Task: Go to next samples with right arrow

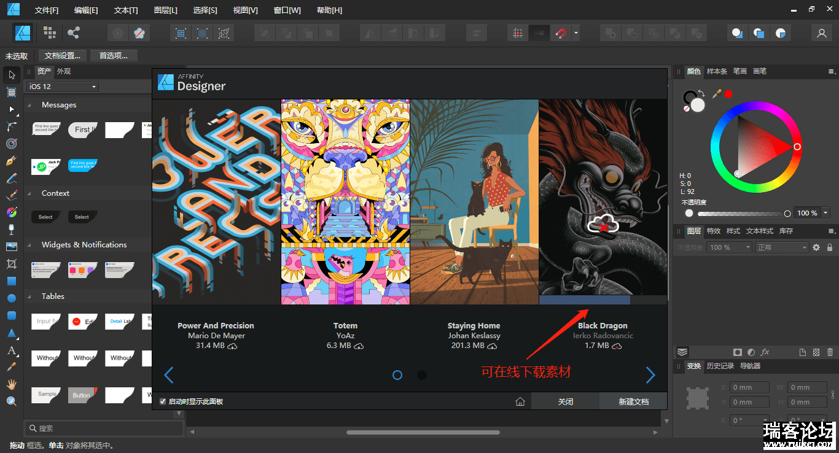Action: (x=651, y=374)
